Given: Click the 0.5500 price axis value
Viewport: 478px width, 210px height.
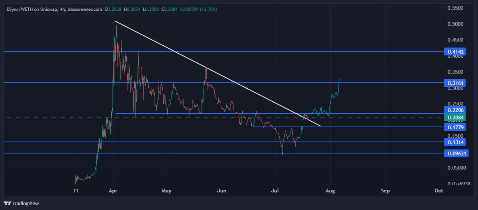Looking at the screenshot, I should point(455,8).
